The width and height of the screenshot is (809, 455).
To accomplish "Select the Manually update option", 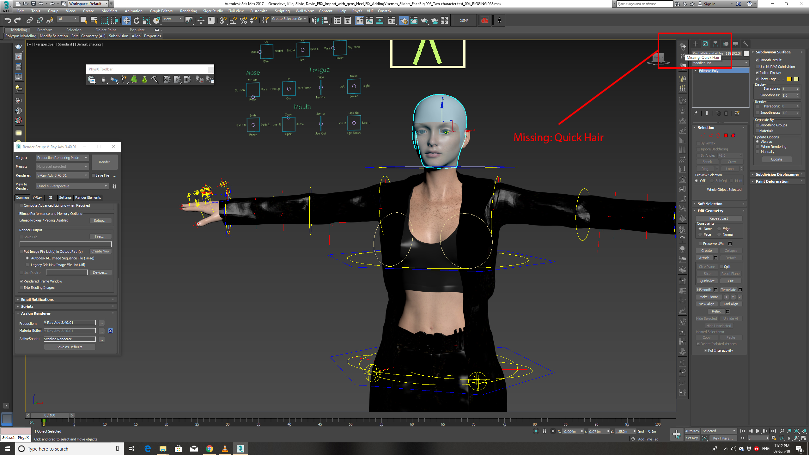I will tap(757, 152).
